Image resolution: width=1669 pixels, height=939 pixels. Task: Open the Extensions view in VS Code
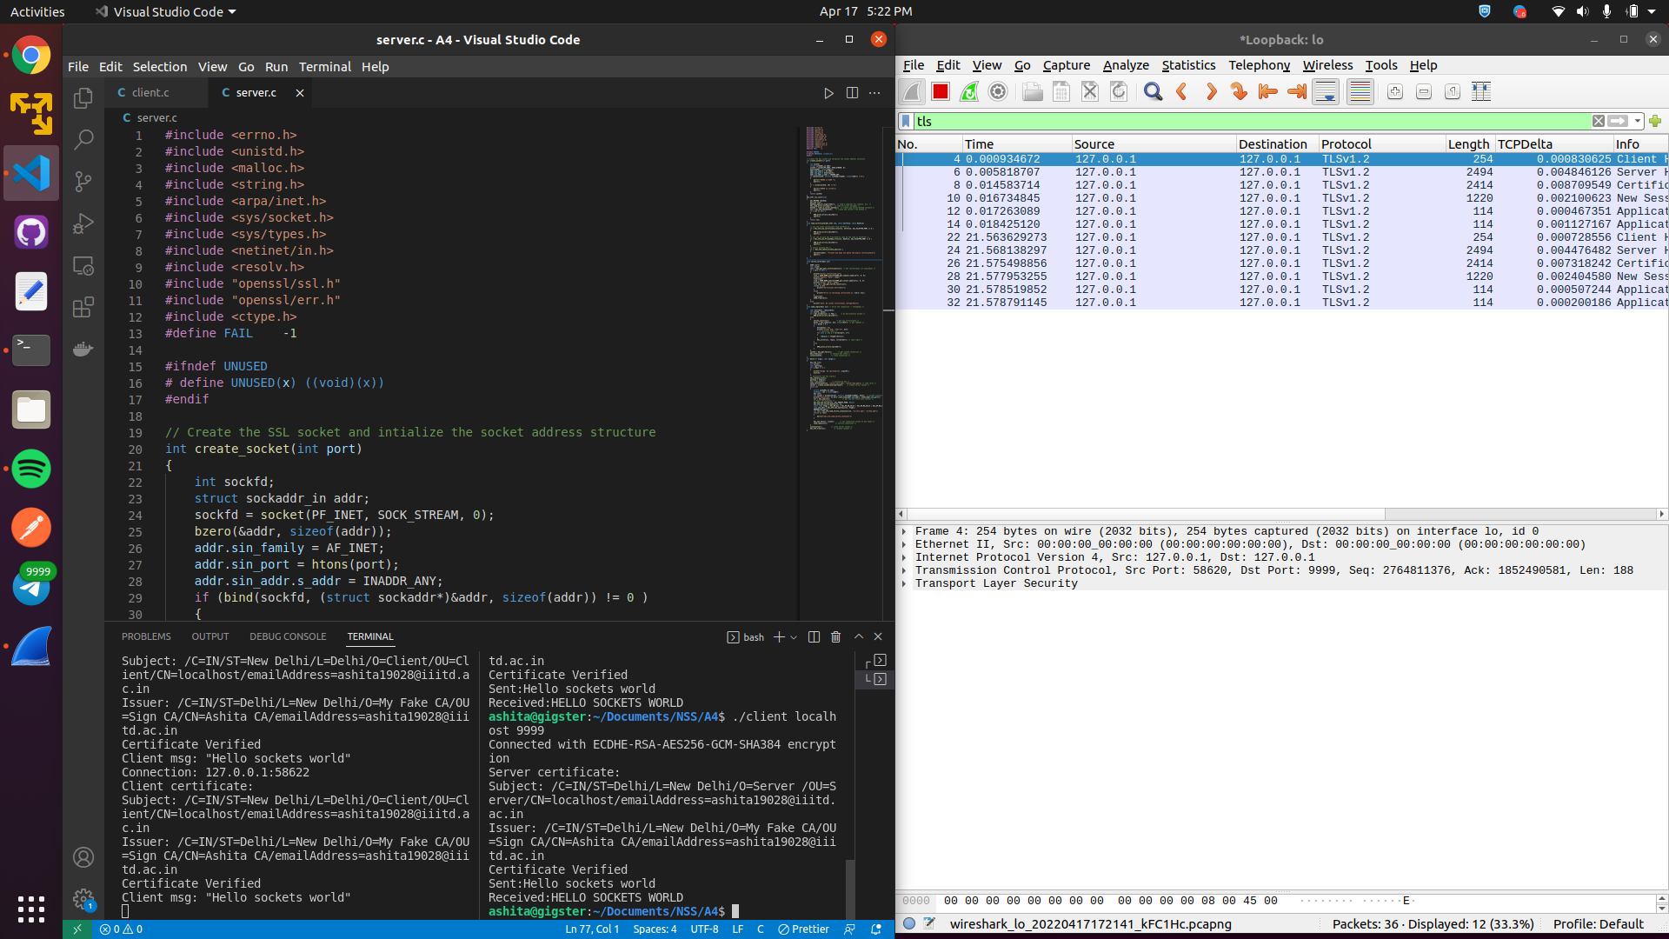(83, 307)
